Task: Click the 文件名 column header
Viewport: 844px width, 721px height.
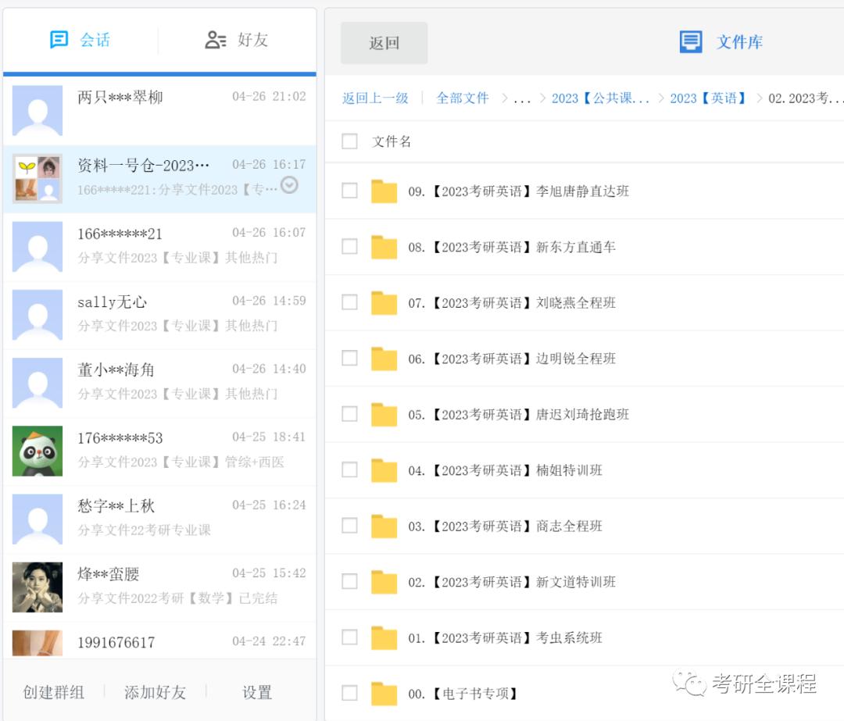Action: pyautogui.click(x=392, y=141)
